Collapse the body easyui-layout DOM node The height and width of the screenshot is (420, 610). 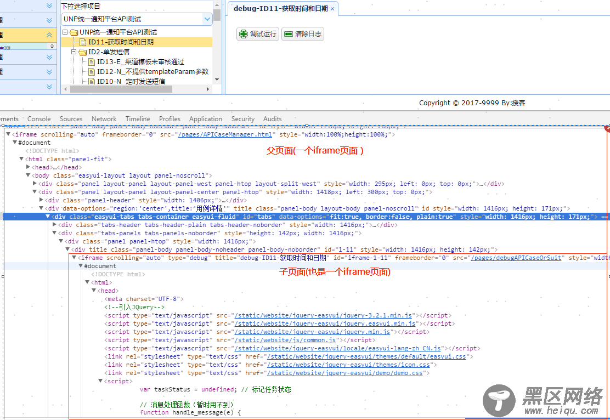point(28,175)
